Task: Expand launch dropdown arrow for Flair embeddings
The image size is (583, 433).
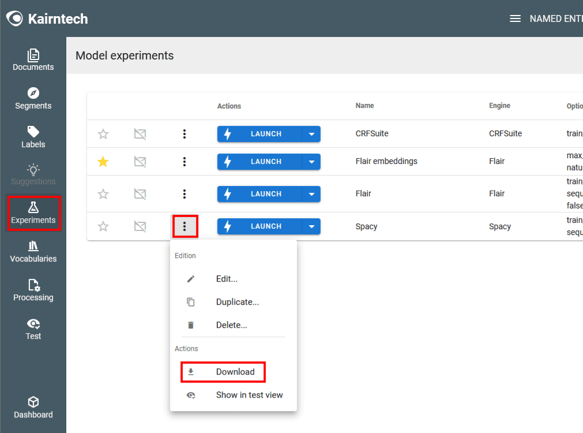Action: tap(311, 162)
